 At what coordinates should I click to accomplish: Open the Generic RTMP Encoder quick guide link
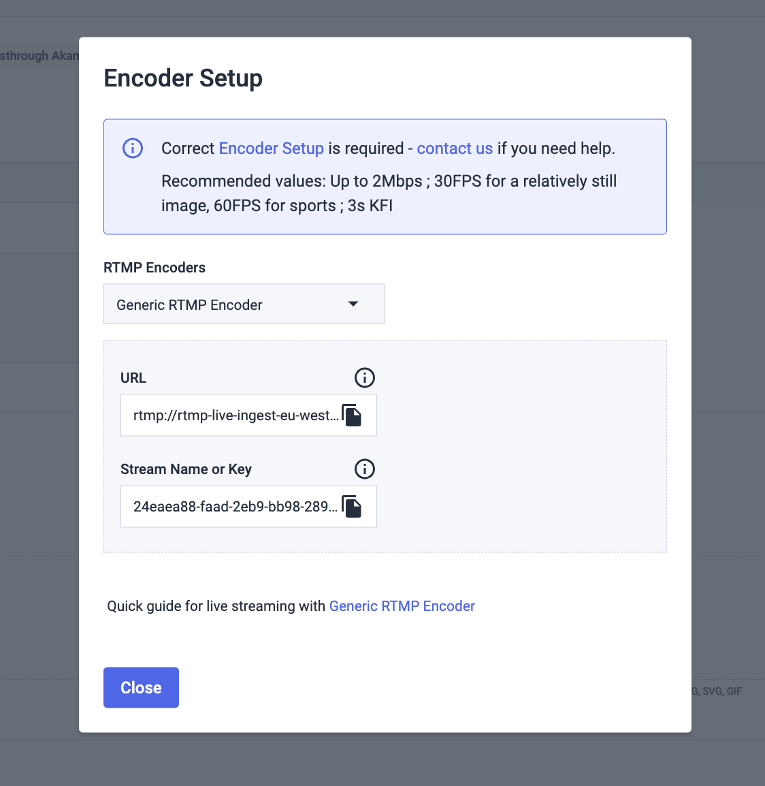point(402,606)
